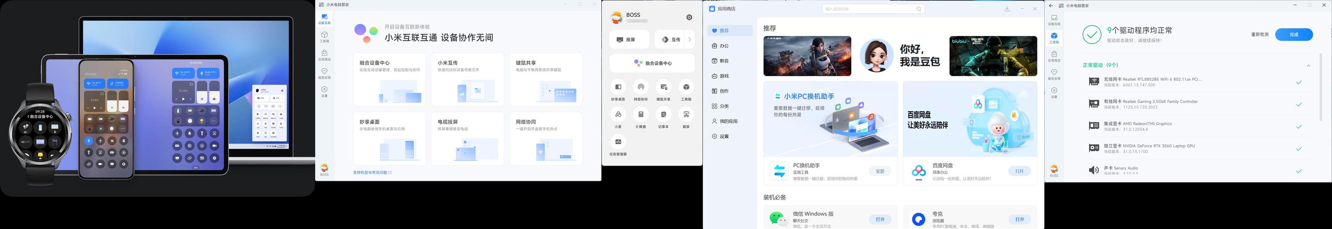Open 小米互传 card in 设备互联 page
1332x229 pixels.
pos(467,79)
